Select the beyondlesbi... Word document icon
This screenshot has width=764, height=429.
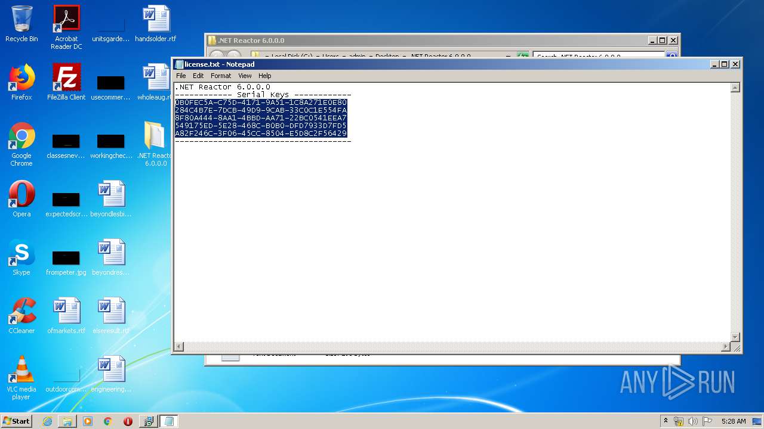click(x=111, y=199)
